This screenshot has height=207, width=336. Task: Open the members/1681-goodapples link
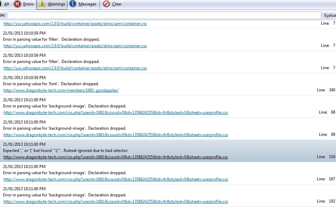pyautogui.click(x=61, y=90)
